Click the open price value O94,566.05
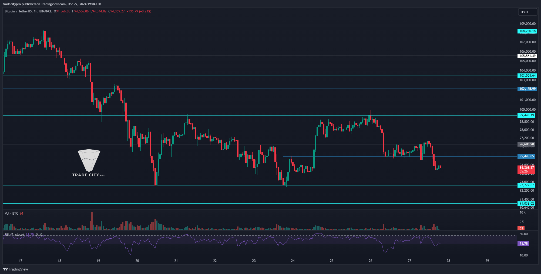 point(62,11)
